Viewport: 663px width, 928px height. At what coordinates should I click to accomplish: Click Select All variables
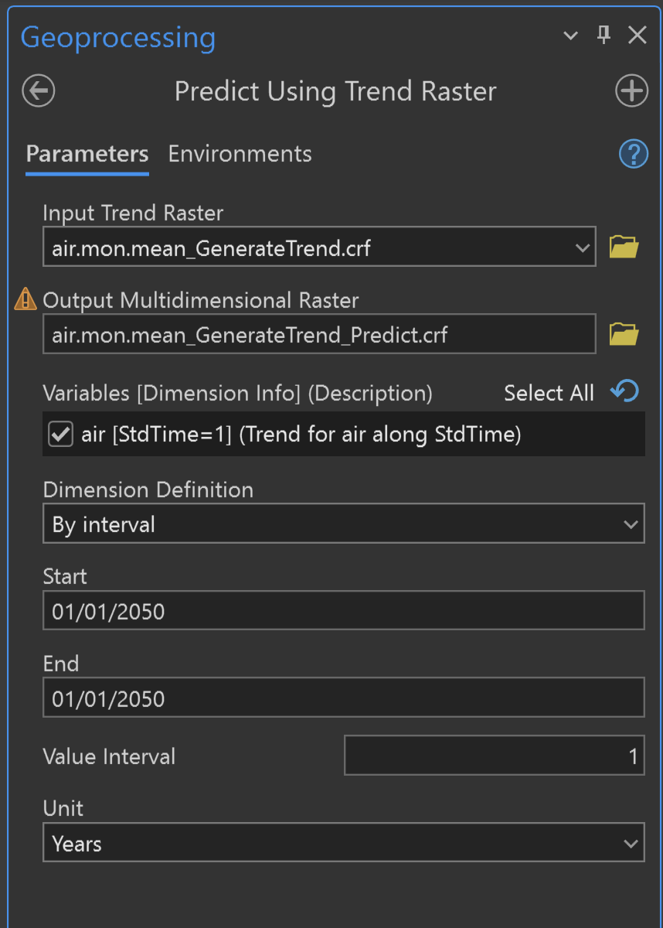[x=549, y=393]
